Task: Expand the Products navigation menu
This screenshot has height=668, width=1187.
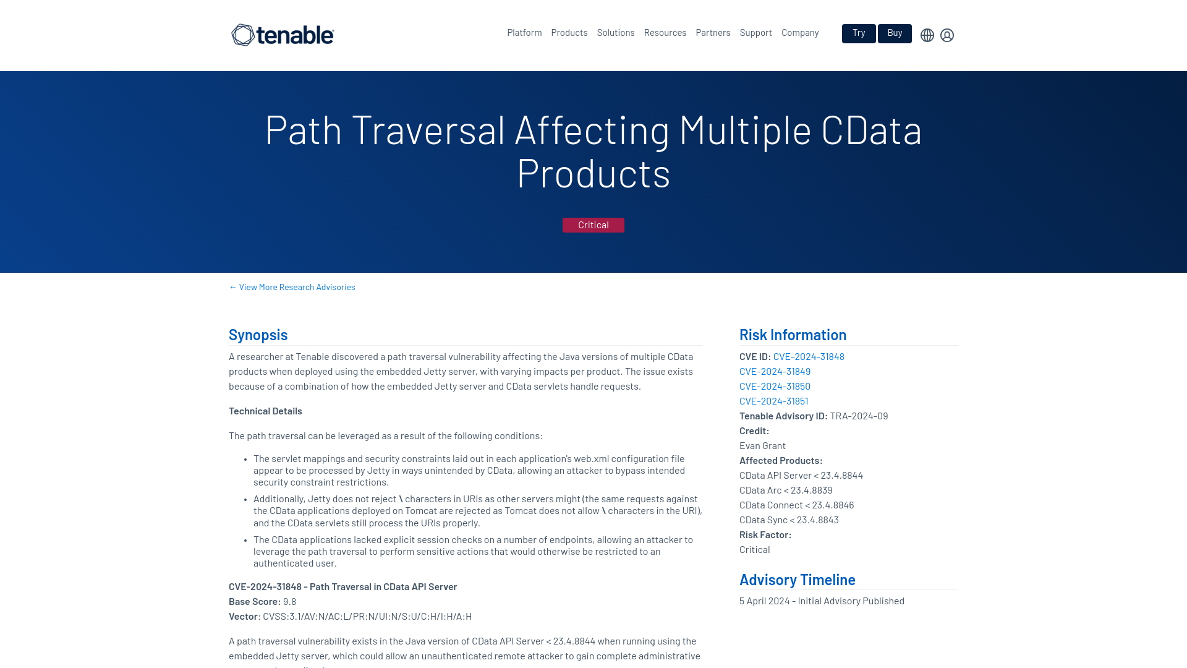Action: (x=569, y=33)
